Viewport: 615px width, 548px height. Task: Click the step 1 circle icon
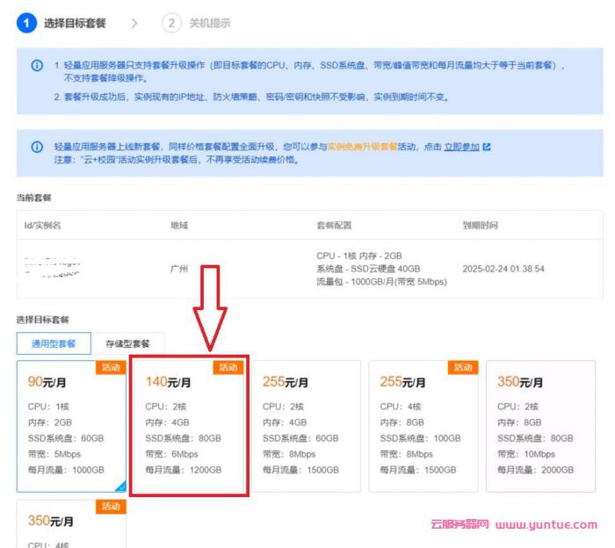[26, 23]
